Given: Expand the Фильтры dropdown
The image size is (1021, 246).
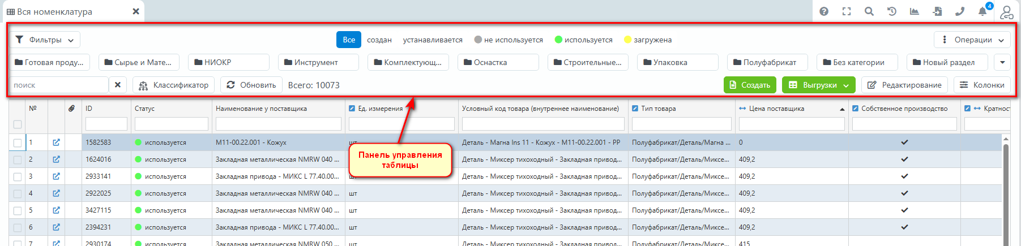Looking at the screenshot, I should 45,40.
